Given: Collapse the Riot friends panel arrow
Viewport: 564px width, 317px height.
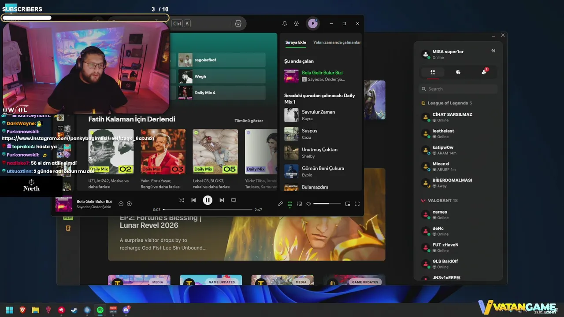Looking at the screenshot, I should coord(493,51).
